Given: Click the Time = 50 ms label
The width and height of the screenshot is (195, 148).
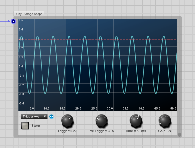Looking at the screenshot, I should pyautogui.click(x=136, y=131).
